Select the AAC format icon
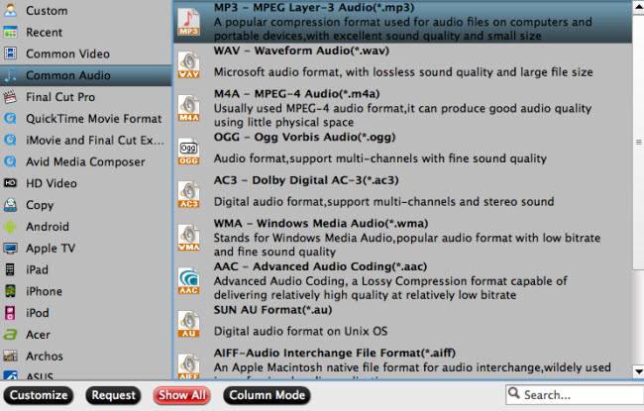 click(188, 281)
